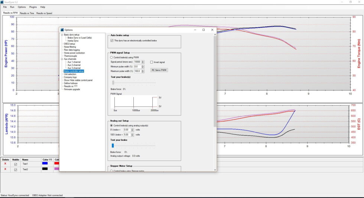
Task: Enable the Invert signal checkbox
Action: click(152, 62)
